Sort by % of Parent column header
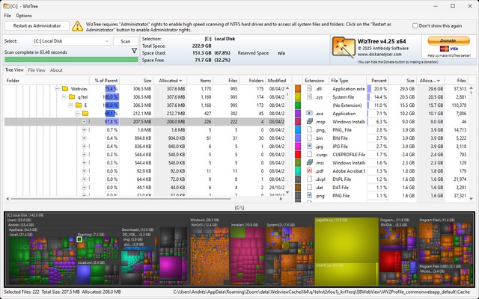This screenshot has height=299, width=479. pos(105,81)
